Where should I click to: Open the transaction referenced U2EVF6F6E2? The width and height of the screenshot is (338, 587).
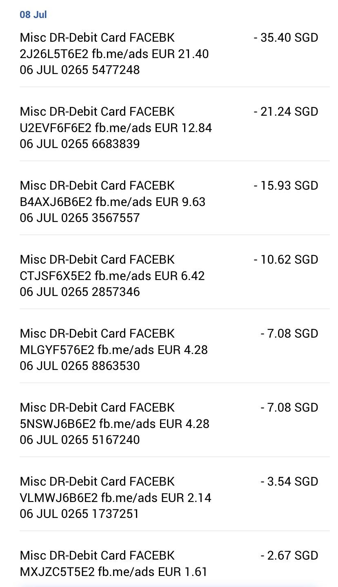[116, 128]
